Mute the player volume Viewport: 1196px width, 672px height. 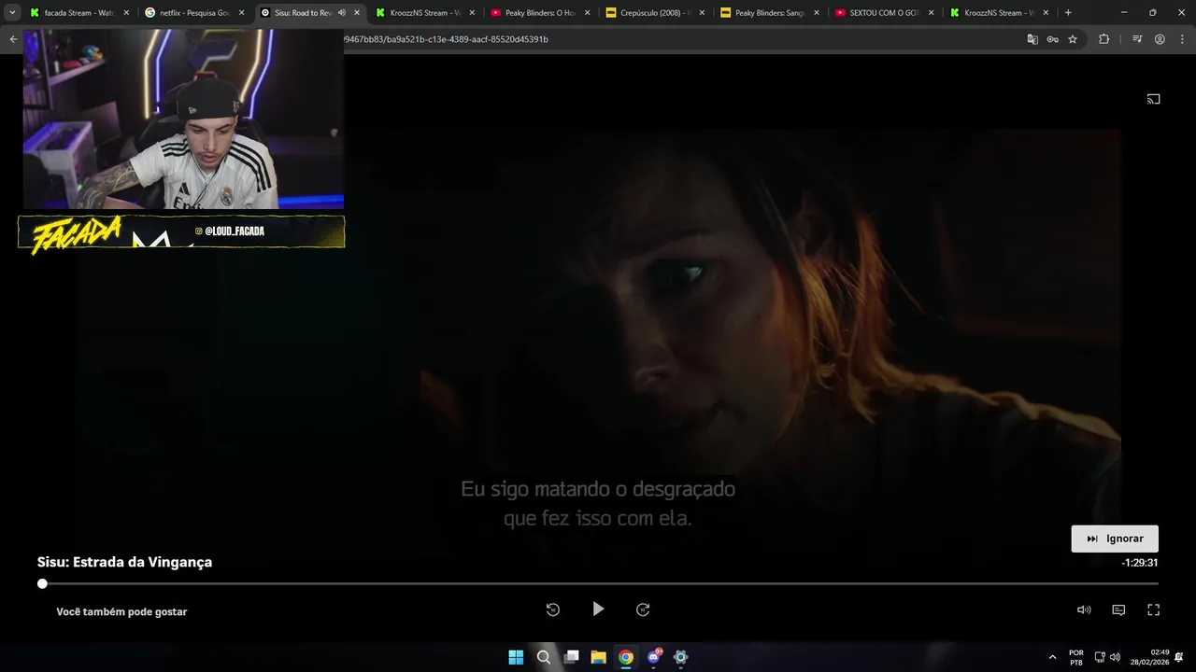point(1084,609)
